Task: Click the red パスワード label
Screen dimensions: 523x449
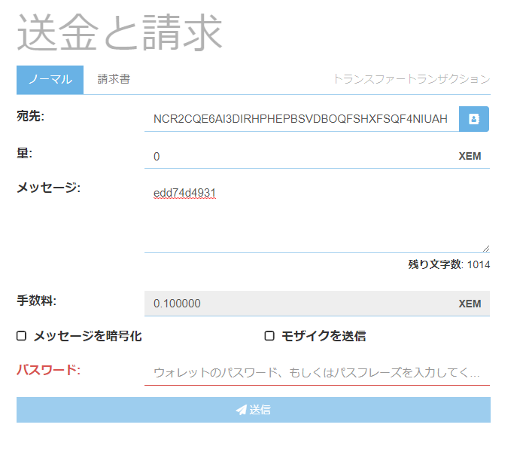Action: (x=48, y=370)
